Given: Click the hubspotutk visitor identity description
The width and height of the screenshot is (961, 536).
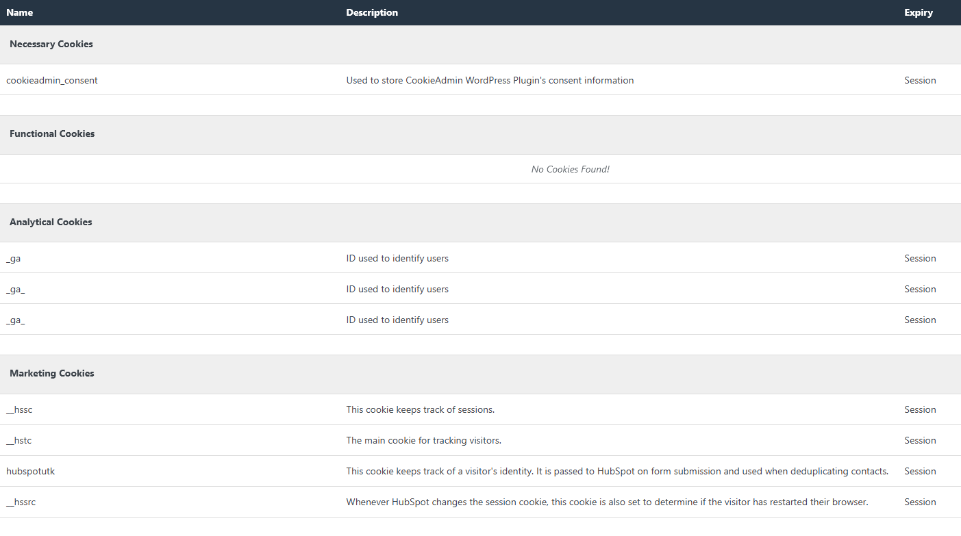Looking at the screenshot, I should coord(617,471).
